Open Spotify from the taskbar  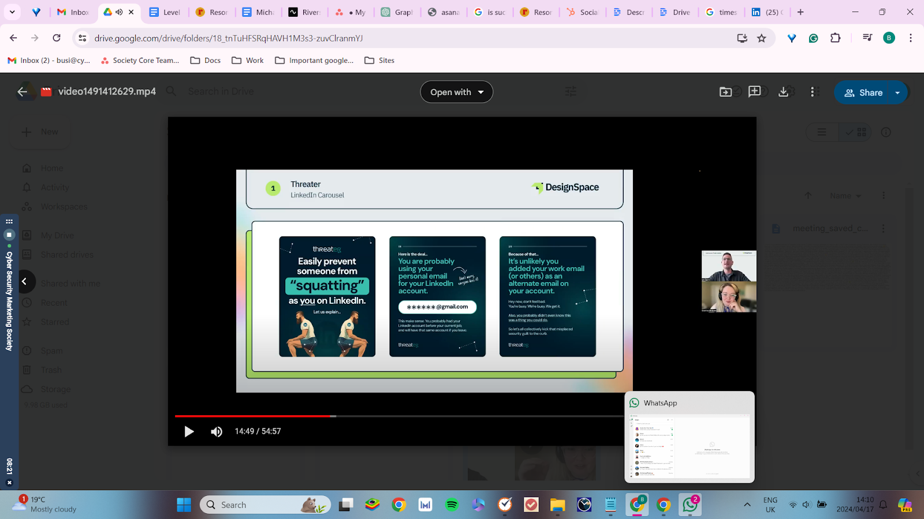tap(452, 505)
